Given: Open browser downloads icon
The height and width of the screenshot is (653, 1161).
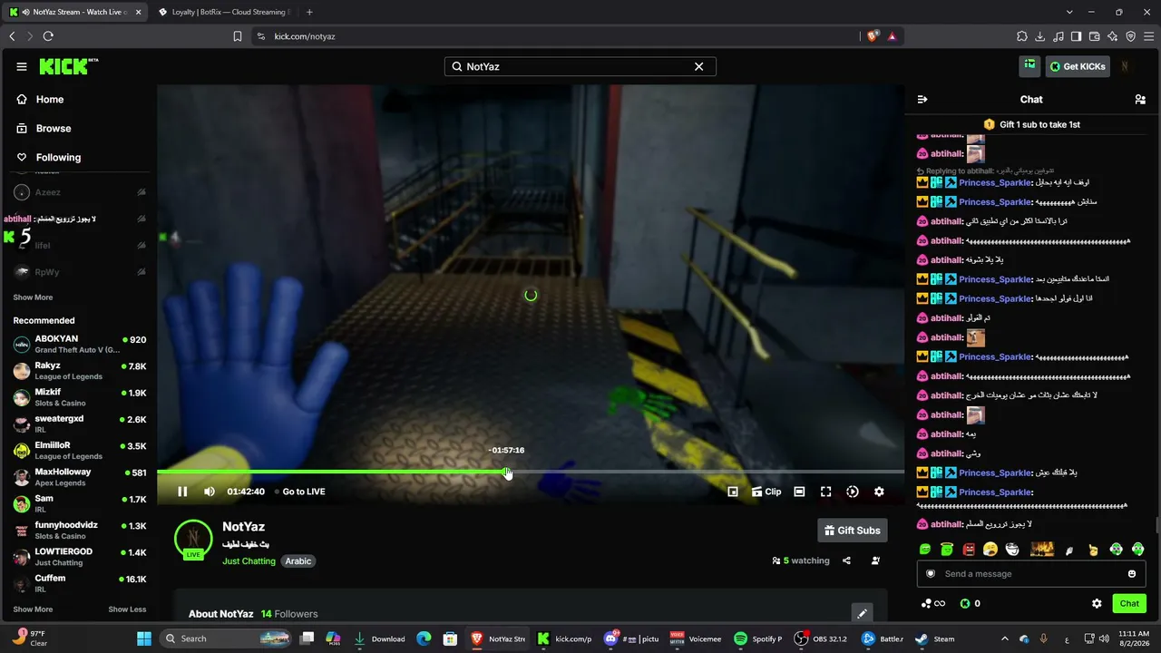Looking at the screenshot, I should pyautogui.click(x=1040, y=36).
